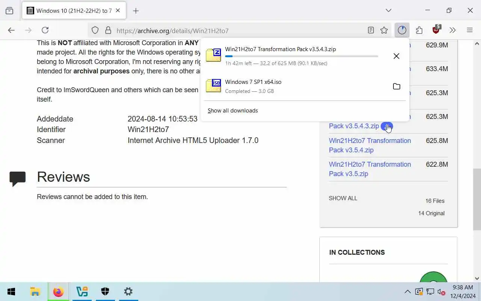This screenshot has height=301, width=481.
Task: Open the 14 Original link
Action: tap(431, 213)
